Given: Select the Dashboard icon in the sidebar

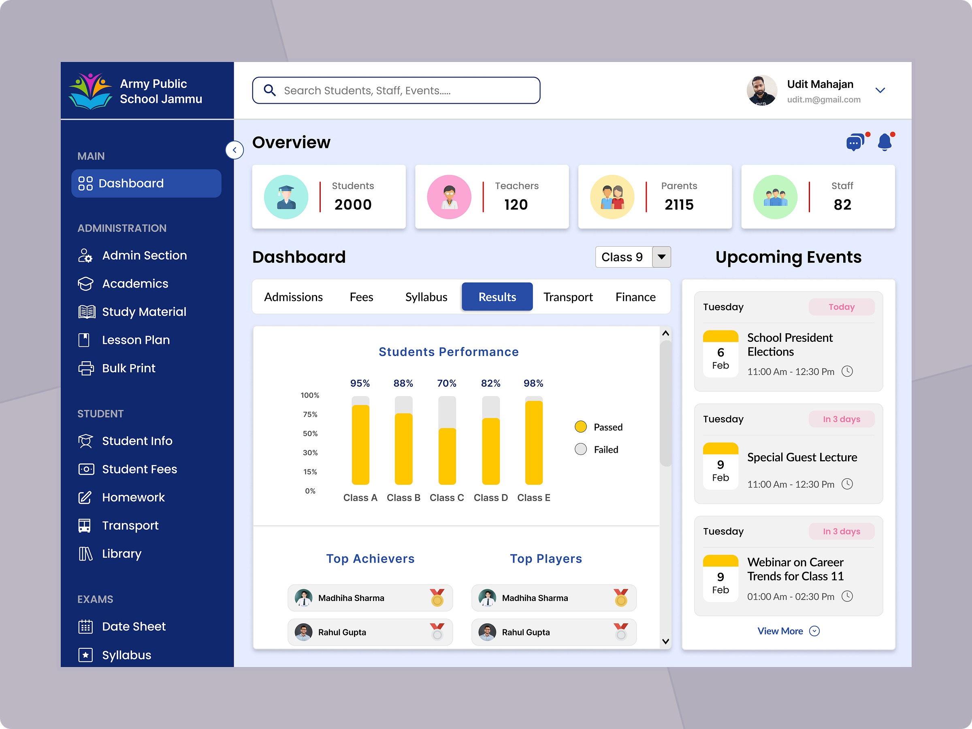Looking at the screenshot, I should coord(86,183).
